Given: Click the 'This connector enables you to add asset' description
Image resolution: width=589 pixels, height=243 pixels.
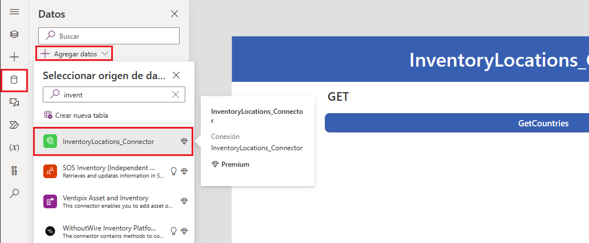Looking at the screenshot, I should click(117, 206).
